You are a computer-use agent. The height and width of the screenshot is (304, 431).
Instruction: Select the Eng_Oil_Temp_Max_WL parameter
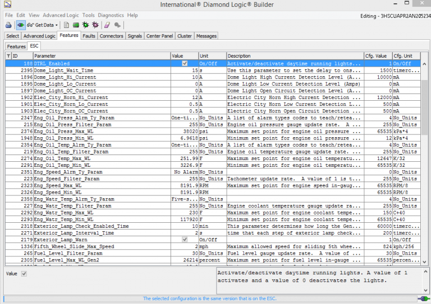[62, 158]
